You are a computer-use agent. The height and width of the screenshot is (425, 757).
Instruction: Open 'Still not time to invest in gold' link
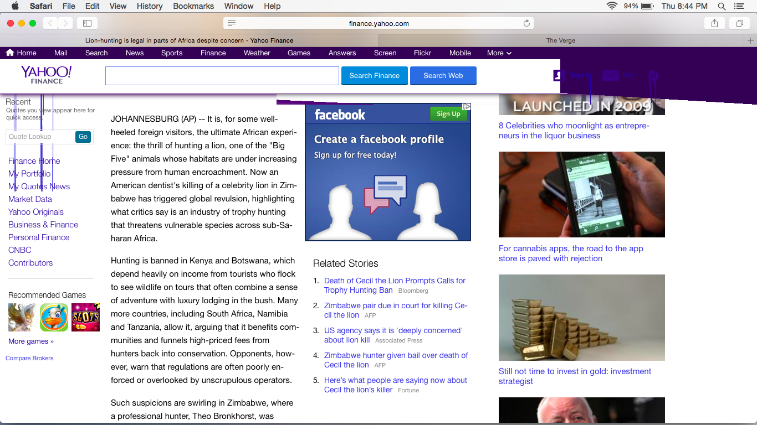(575, 376)
